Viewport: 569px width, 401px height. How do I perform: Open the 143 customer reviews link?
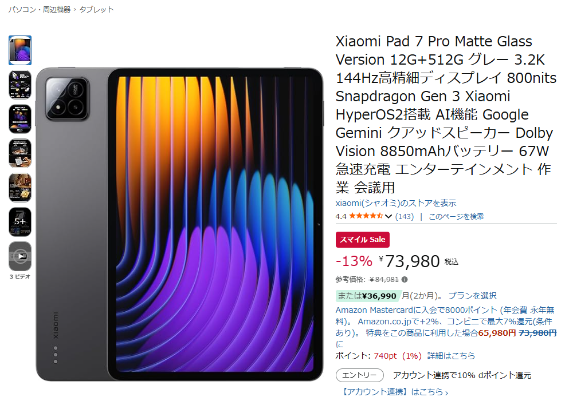(x=404, y=216)
